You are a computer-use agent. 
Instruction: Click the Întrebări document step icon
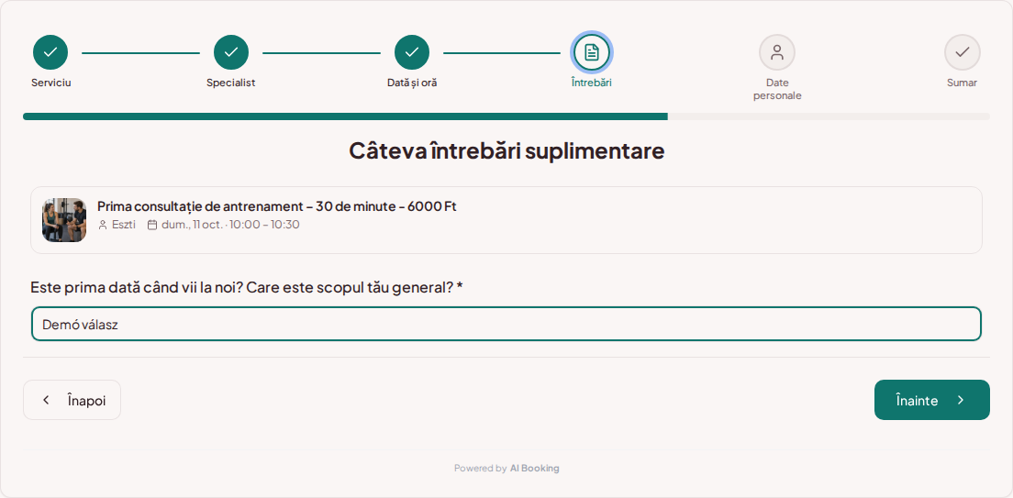591,52
